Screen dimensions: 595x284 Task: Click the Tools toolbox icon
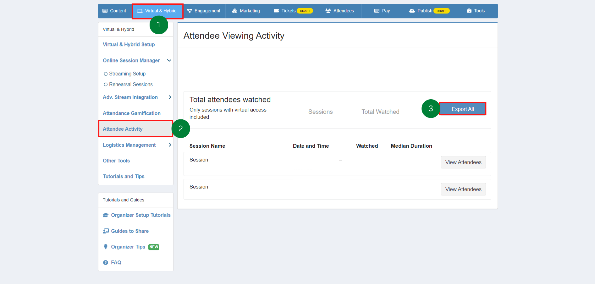469,11
